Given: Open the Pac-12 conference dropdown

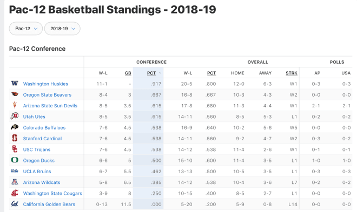Looking at the screenshot, I should coord(26,29).
